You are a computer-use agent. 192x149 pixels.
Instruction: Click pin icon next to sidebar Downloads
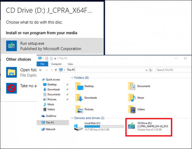click(x=67, y=90)
